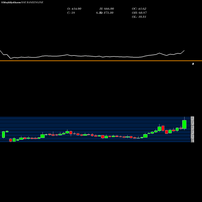202x202 pixels.
Task: Select the high value H: 666.00
Action: point(107,9)
